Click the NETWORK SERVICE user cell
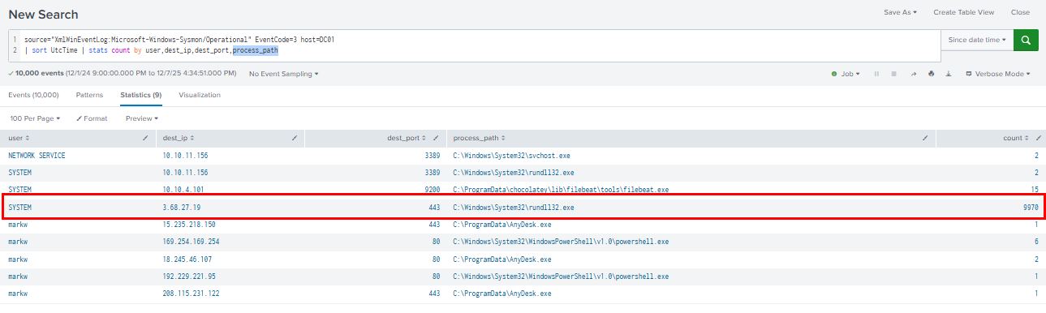Viewport: 1046px width, 313px height. [37, 155]
